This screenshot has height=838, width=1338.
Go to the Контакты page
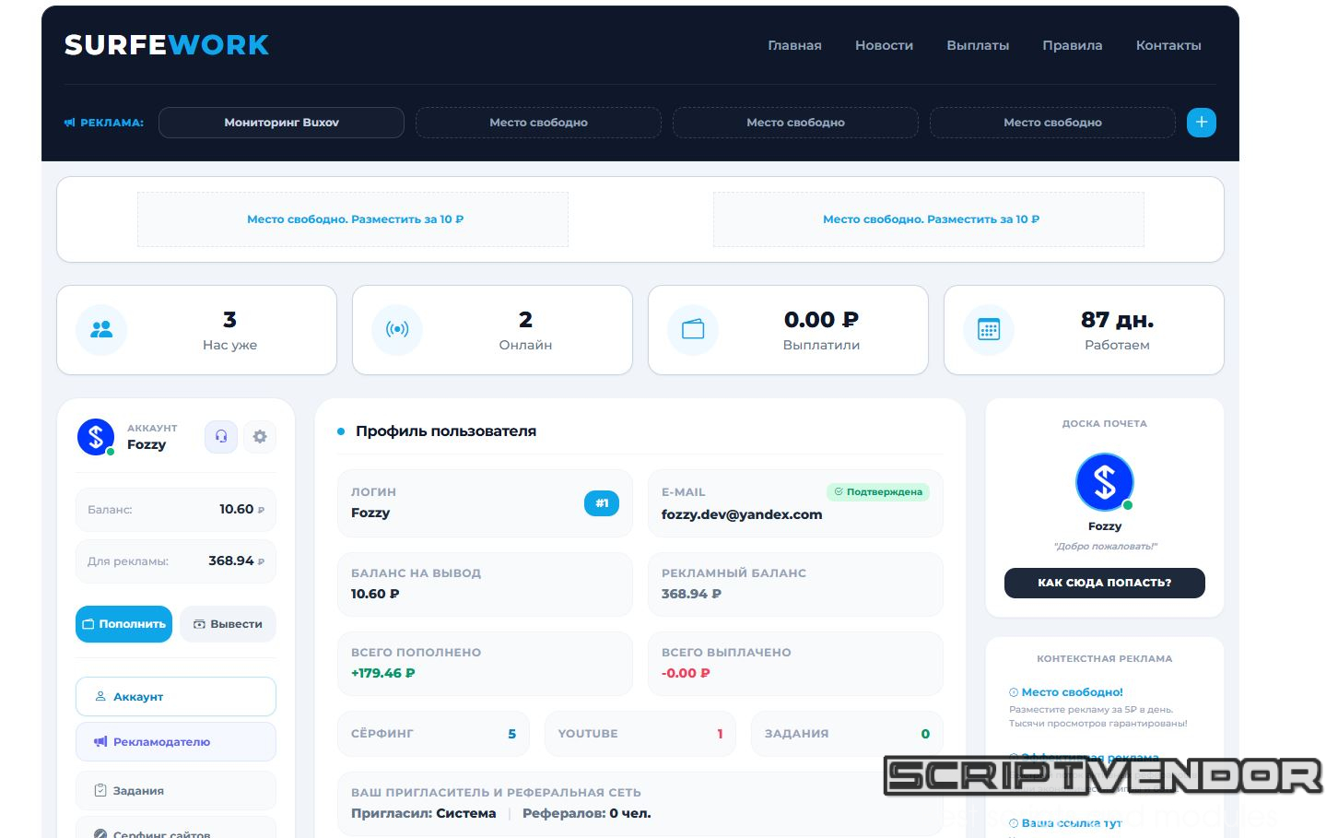1168,45
